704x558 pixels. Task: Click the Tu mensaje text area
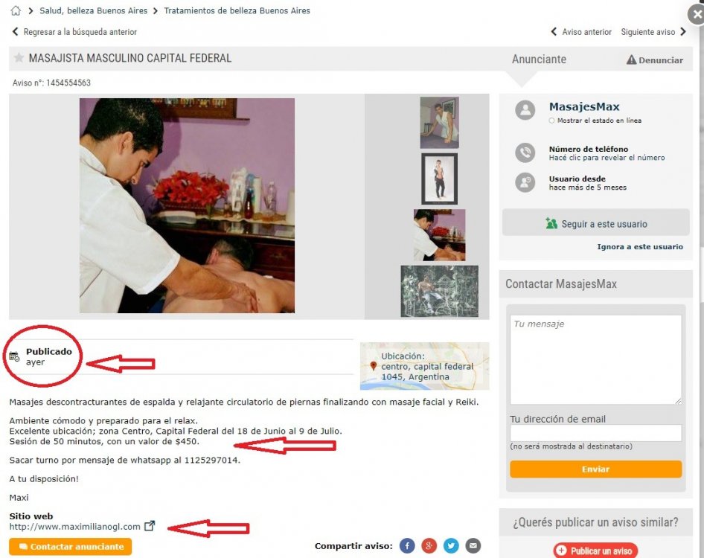coord(596,359)
